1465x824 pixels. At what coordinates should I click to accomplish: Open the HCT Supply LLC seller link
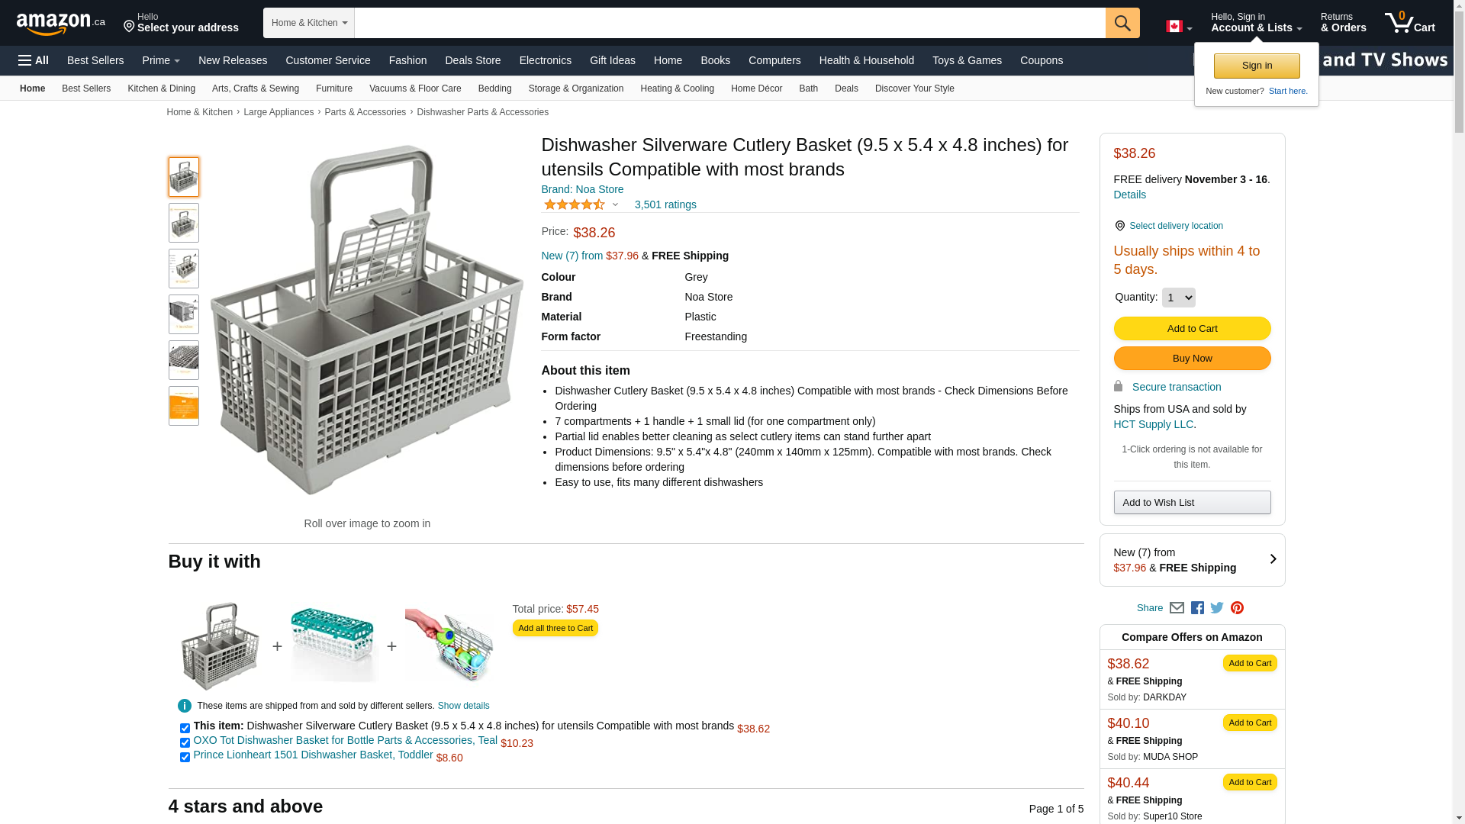1153,424
